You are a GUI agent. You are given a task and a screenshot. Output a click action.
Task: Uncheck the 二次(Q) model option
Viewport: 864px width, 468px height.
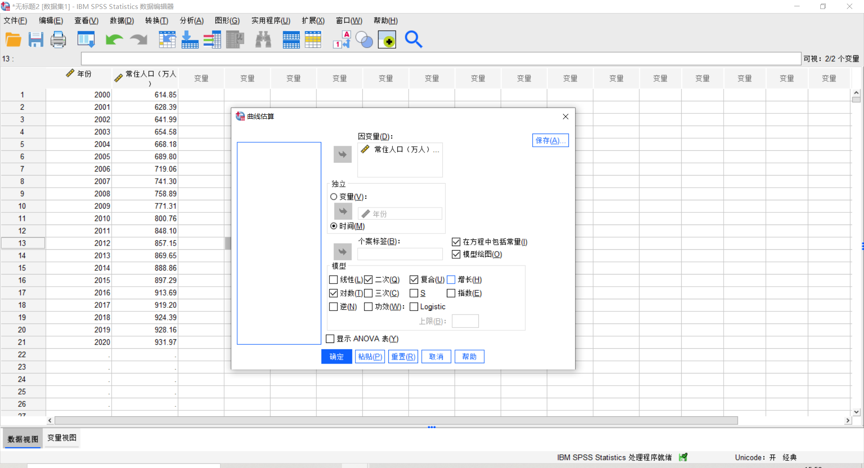[369, 280]
